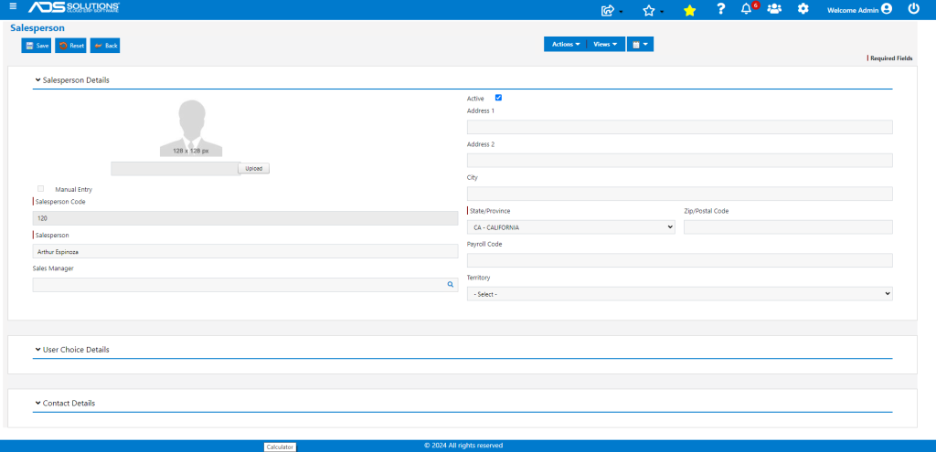Open the hamburger navigation menu

point(13,7)
